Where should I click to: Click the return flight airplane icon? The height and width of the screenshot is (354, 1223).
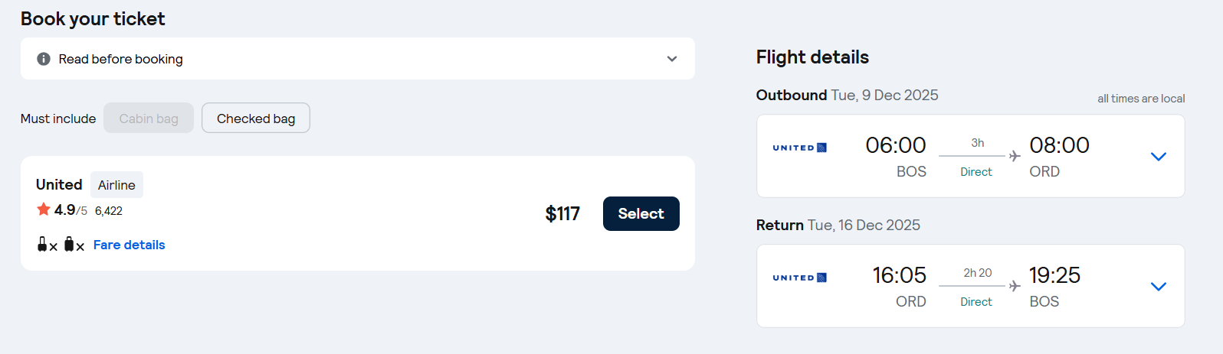pyautogui.click(x=1015, y=286)
